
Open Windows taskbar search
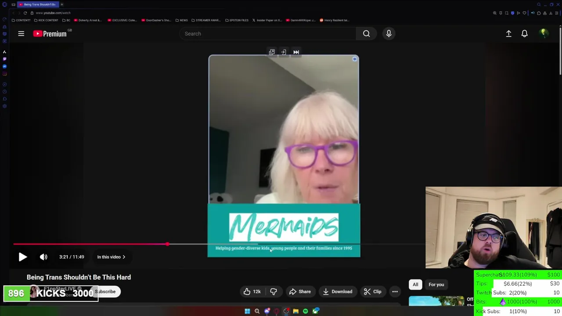click(x=257, y=311)
